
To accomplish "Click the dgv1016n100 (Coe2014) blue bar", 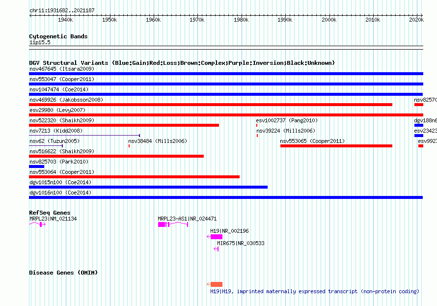I will pyautogui.click(x=226, y=197).
